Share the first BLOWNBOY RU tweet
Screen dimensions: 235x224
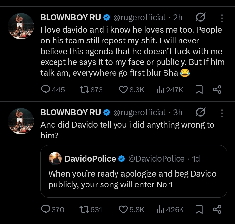217,89
